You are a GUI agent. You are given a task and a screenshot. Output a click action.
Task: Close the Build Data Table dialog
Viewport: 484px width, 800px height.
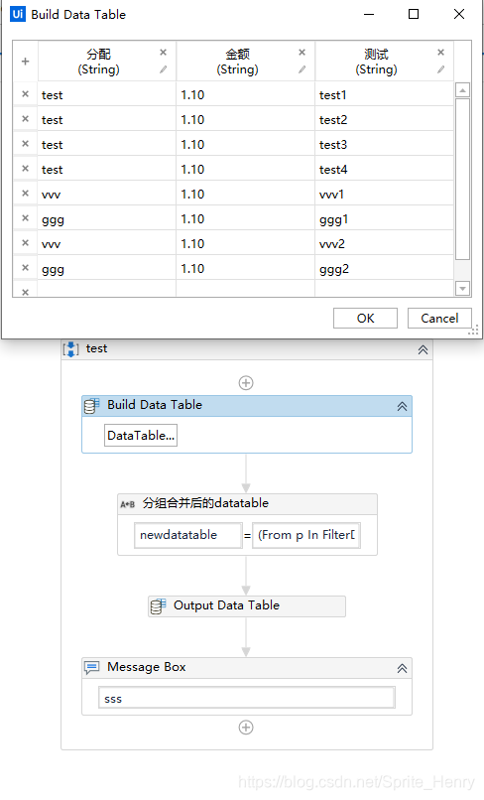tap(459, 14)
